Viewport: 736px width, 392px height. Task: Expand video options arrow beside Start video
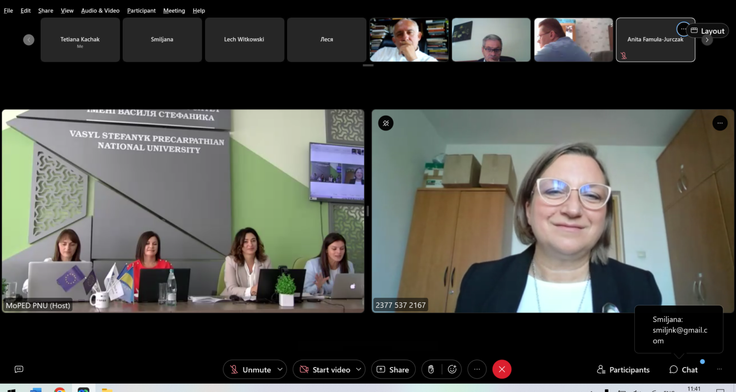(359, 369)
